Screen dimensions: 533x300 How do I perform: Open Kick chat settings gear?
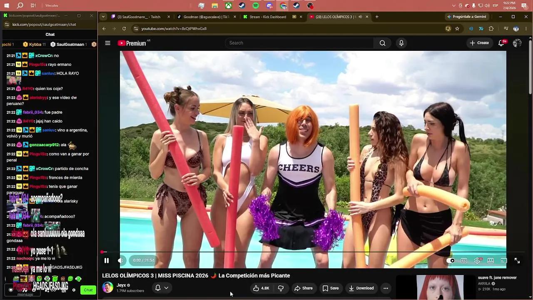(74, 290)
